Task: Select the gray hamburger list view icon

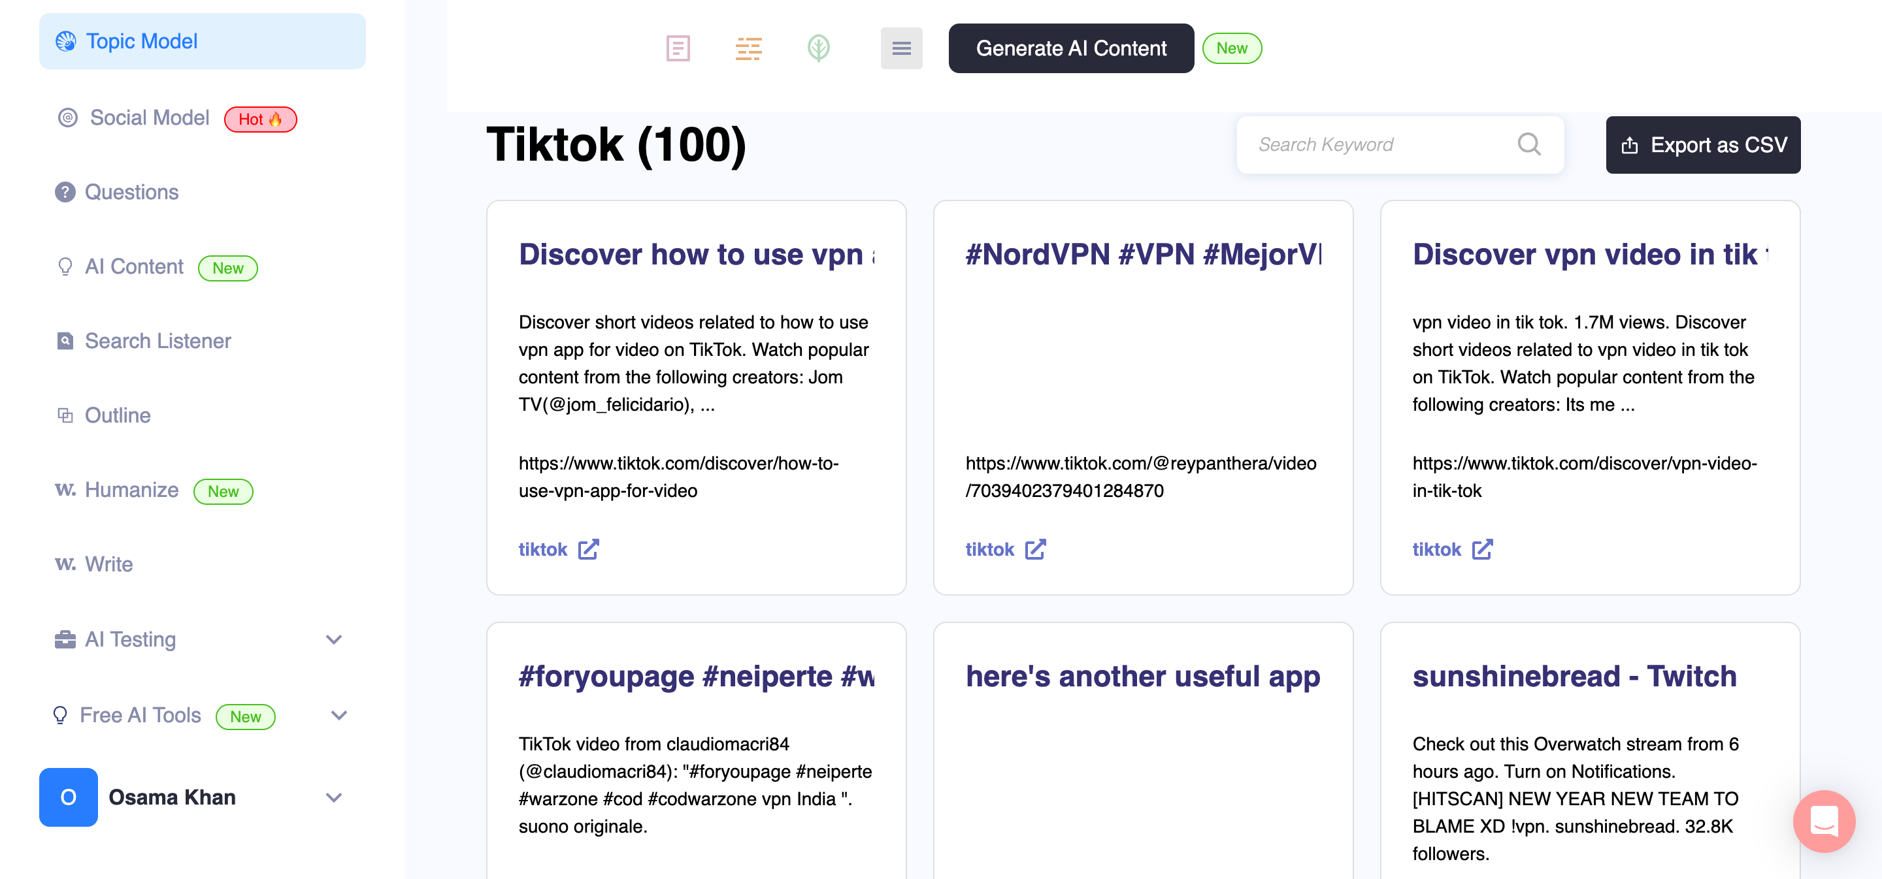Action: pyautogui.click(x=902, y=49)
